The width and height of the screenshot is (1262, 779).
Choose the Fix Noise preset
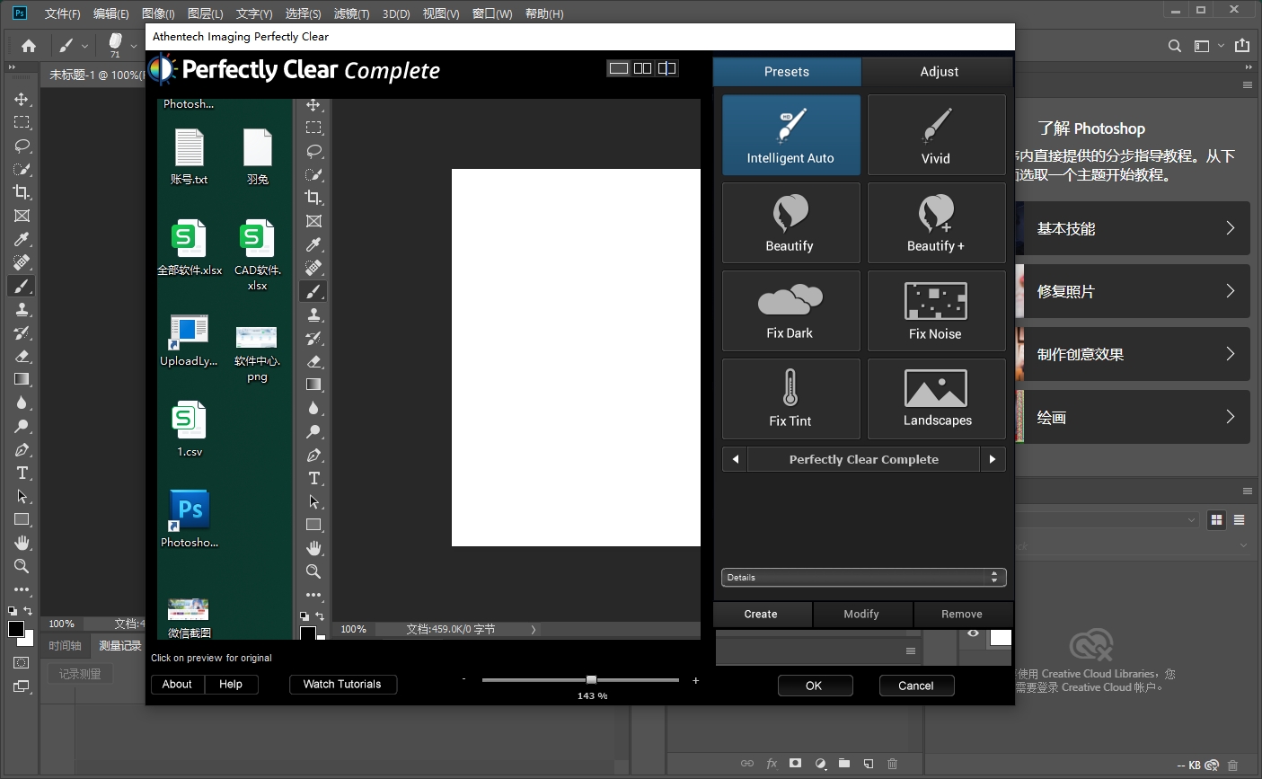point(936,311)
